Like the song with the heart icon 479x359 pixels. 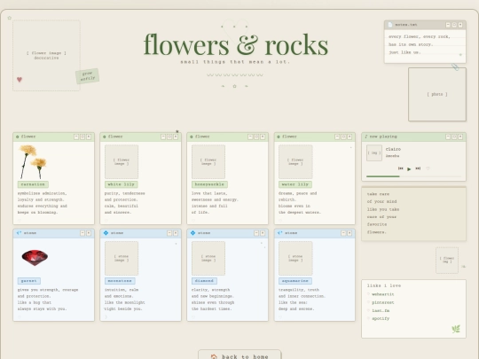(428, 168)
